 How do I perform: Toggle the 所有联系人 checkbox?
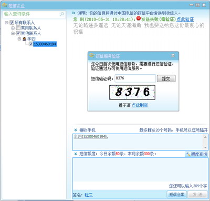click(x=12, y=22)
